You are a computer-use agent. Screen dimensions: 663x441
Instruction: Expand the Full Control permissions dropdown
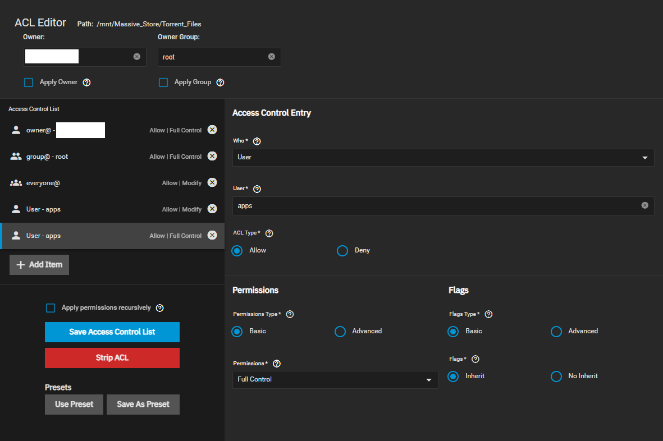[335, 380]
